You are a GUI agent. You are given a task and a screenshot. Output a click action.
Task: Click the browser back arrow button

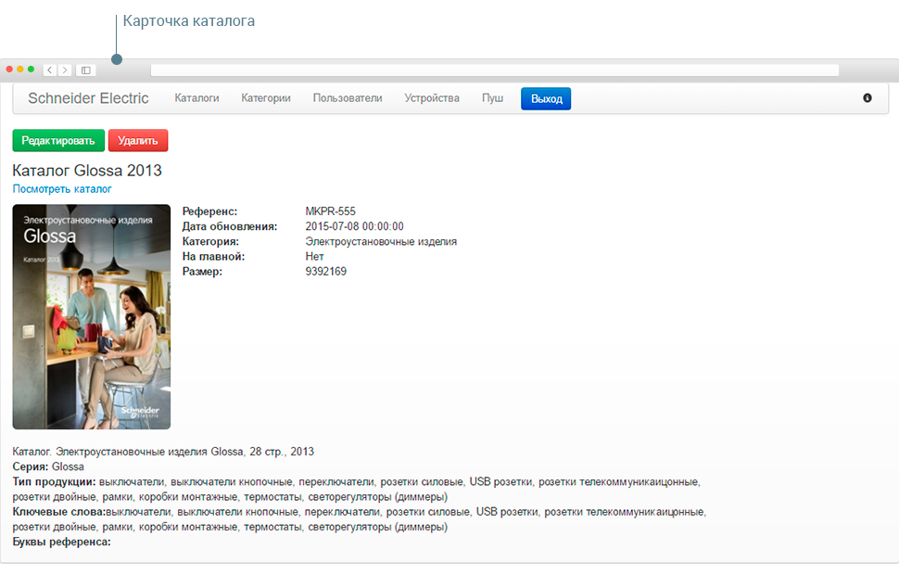pos(50,70)
